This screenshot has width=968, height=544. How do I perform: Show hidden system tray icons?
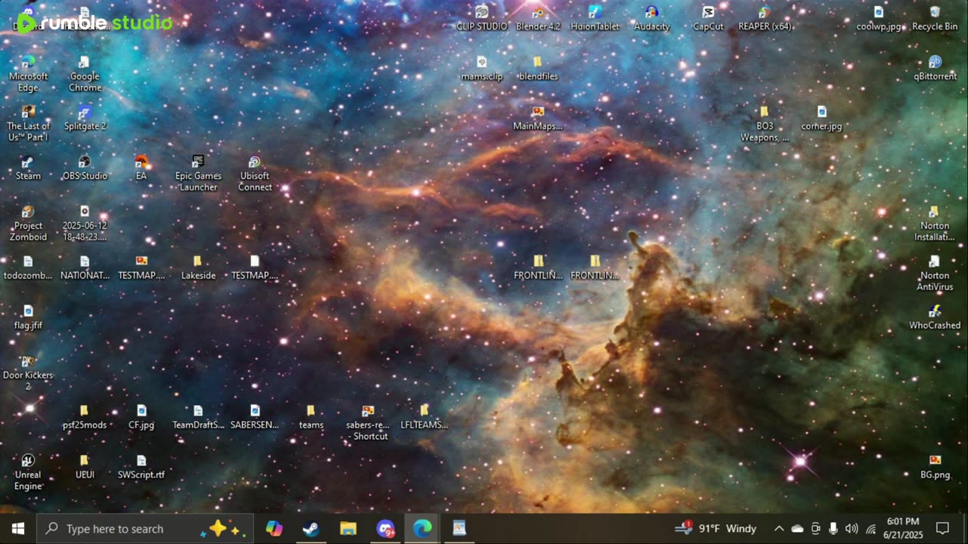[779, 528]
